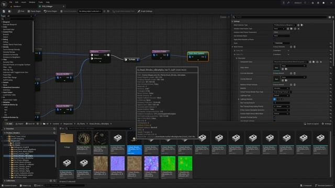Collapse Index 1 mesh entry row
335x188 pixels.
(x=235, y=54)
